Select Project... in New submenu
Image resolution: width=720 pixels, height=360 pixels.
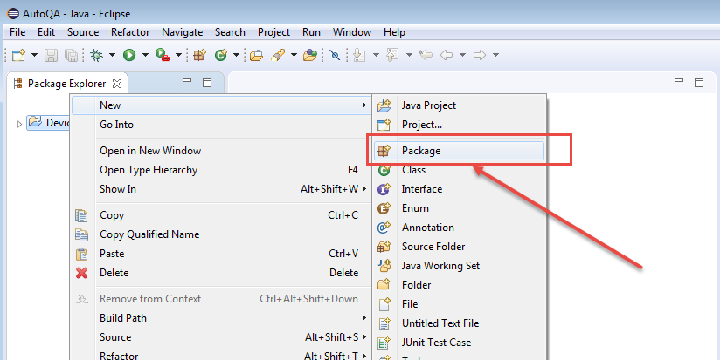(x=460, y=125)
